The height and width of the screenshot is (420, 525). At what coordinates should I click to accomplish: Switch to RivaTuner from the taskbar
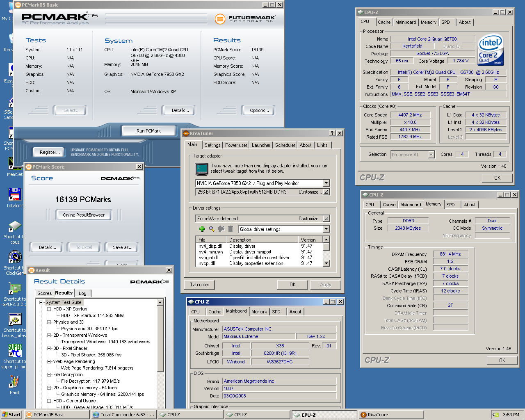click(391, 415)
